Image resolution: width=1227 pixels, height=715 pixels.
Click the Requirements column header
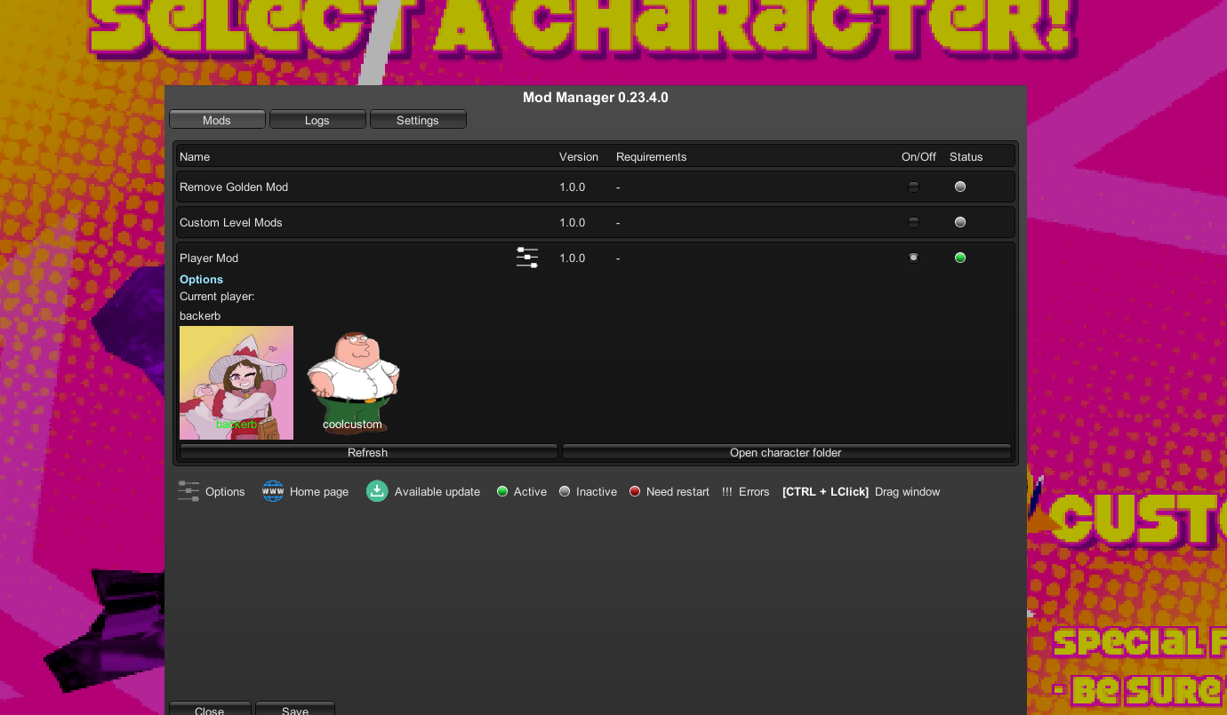point(652,157)
